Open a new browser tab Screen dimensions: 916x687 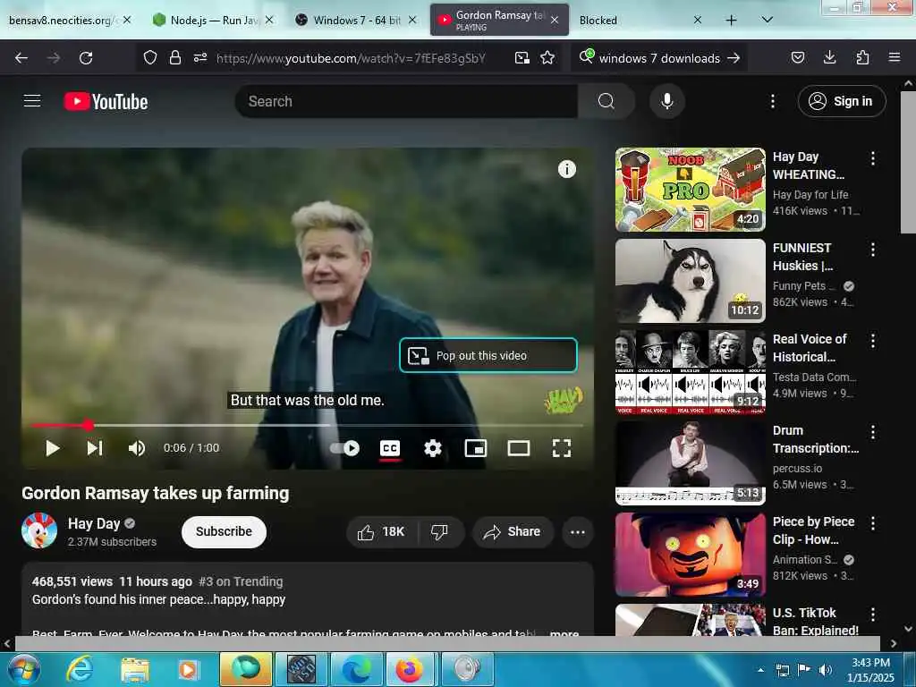[731, 20]
